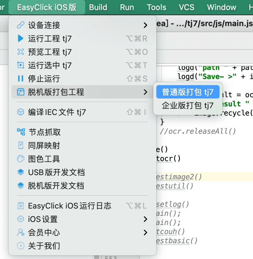Click the gear icon for iOS 设置
Screen dimensions: 253x259
click(x=21, y=219)
